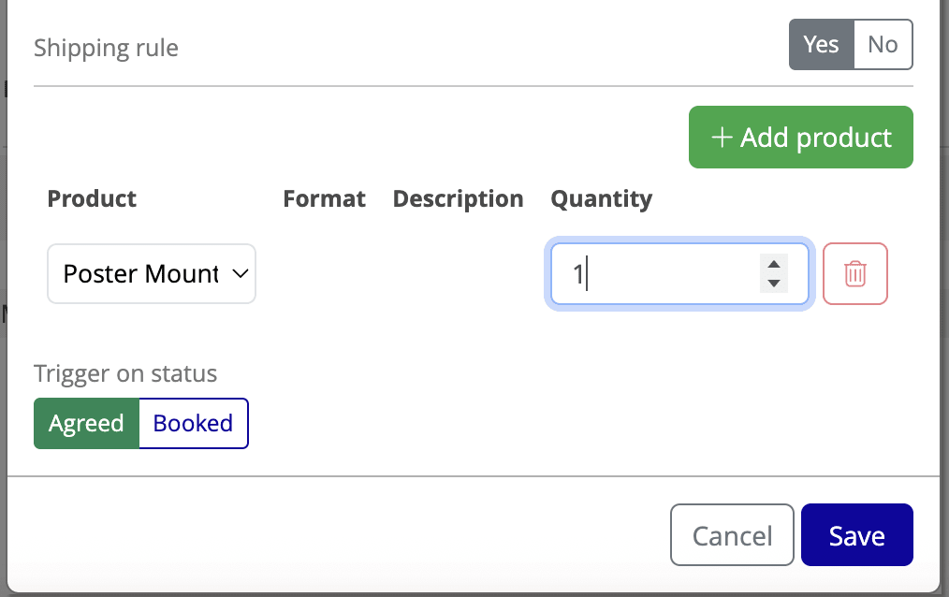Screen dimensions: 949x597
Task: Click the plus icon on Add product
Action: (x=721, y=137)
